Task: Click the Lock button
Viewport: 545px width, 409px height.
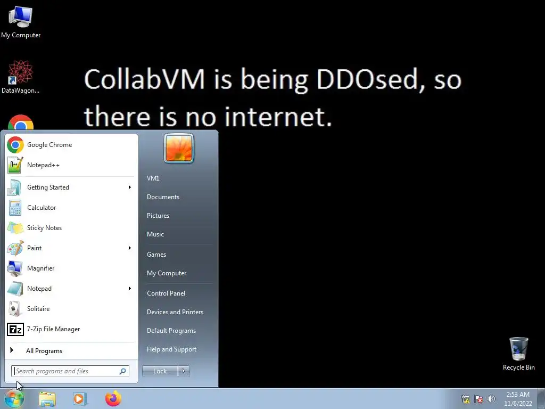Action: point(160,371)
